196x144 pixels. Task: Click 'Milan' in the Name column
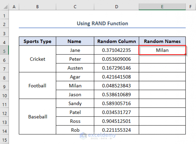[75, 86]
